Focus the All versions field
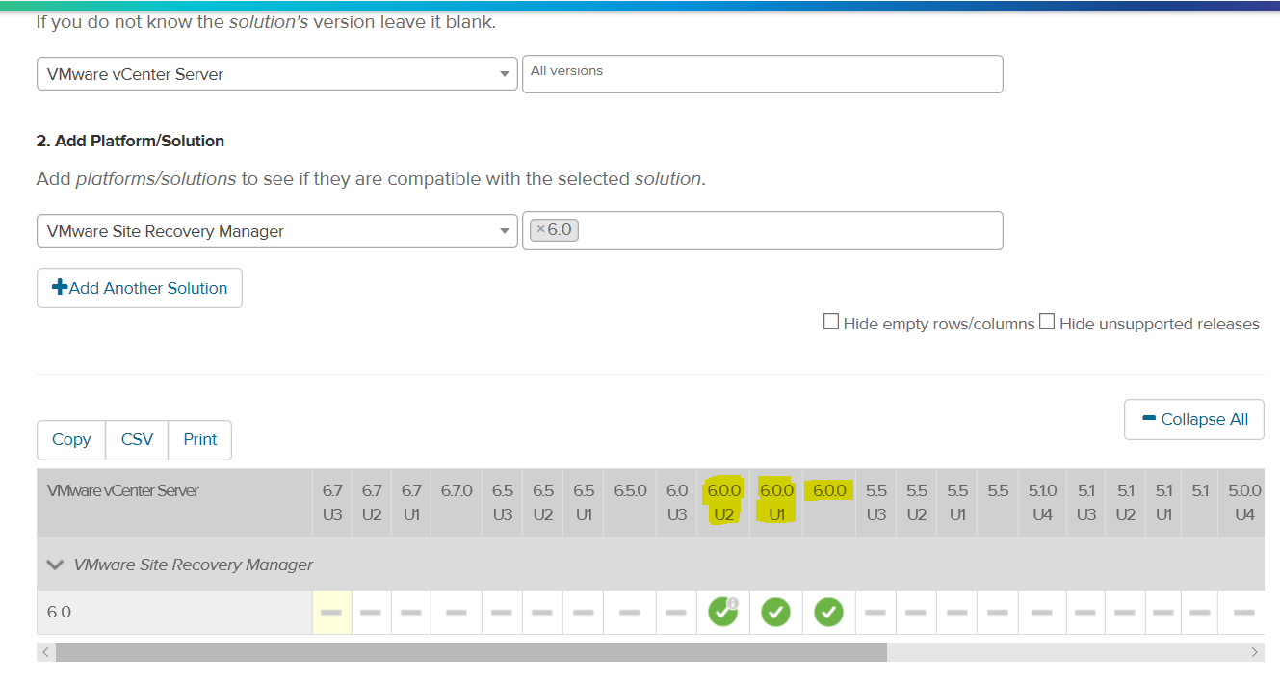Screen dimensions: 1280x683 tap(762, 74)
